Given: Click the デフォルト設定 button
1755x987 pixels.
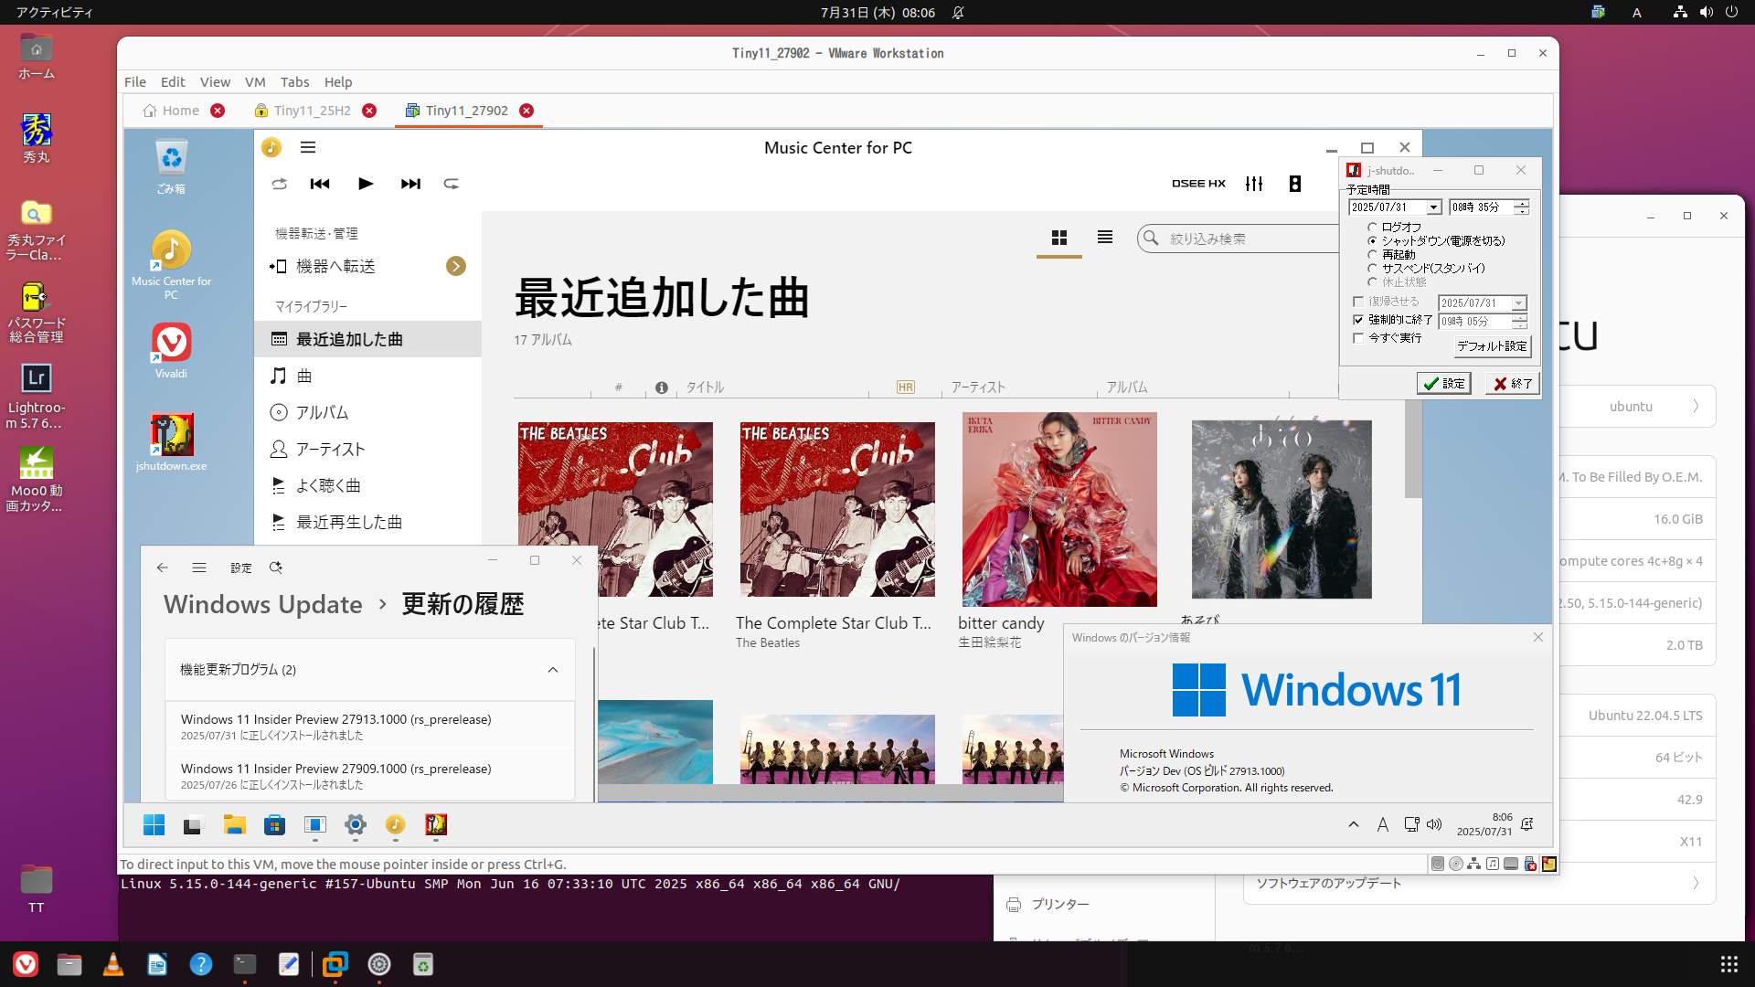Looking at the screenshot, I should tap(1492, 346).
